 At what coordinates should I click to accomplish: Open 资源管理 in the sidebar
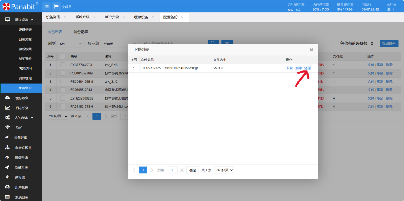[25, 78]
